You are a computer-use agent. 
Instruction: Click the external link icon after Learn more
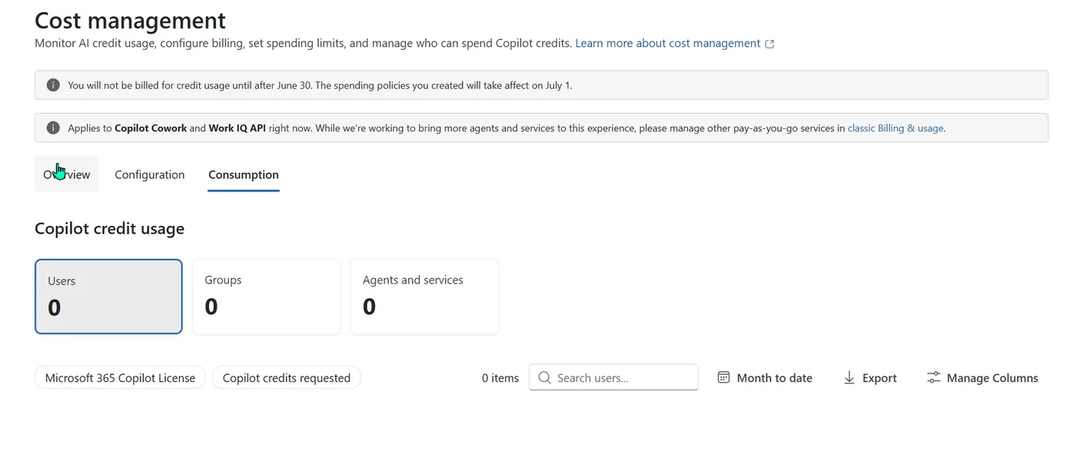(x=769, y=44)
